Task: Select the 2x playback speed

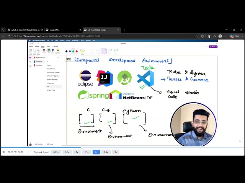Action: [96, 152]
